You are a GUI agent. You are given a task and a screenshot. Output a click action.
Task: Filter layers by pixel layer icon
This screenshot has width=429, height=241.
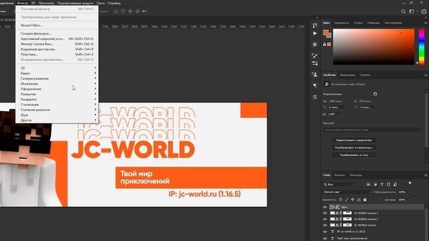369,185
